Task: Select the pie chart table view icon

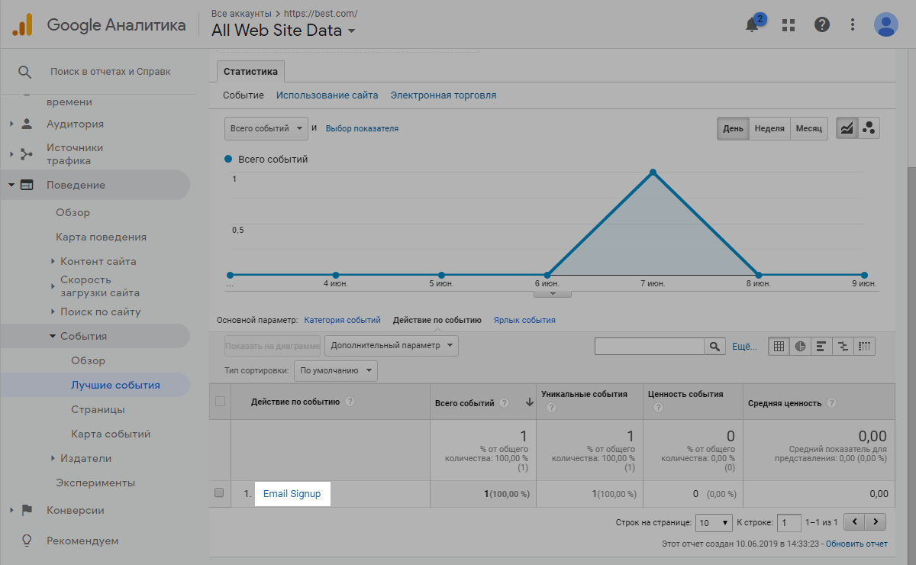Action: [x=800, y=347]
